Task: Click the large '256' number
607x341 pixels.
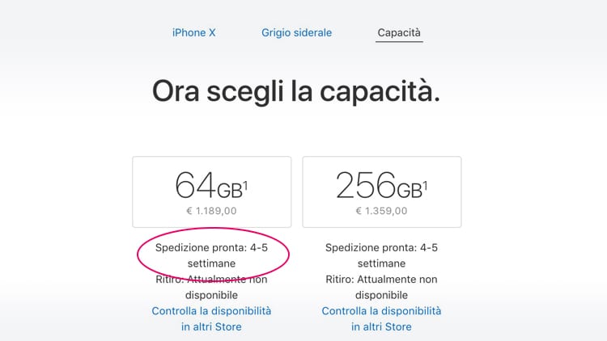Action: pyautogui.click(x=366, y=185)
